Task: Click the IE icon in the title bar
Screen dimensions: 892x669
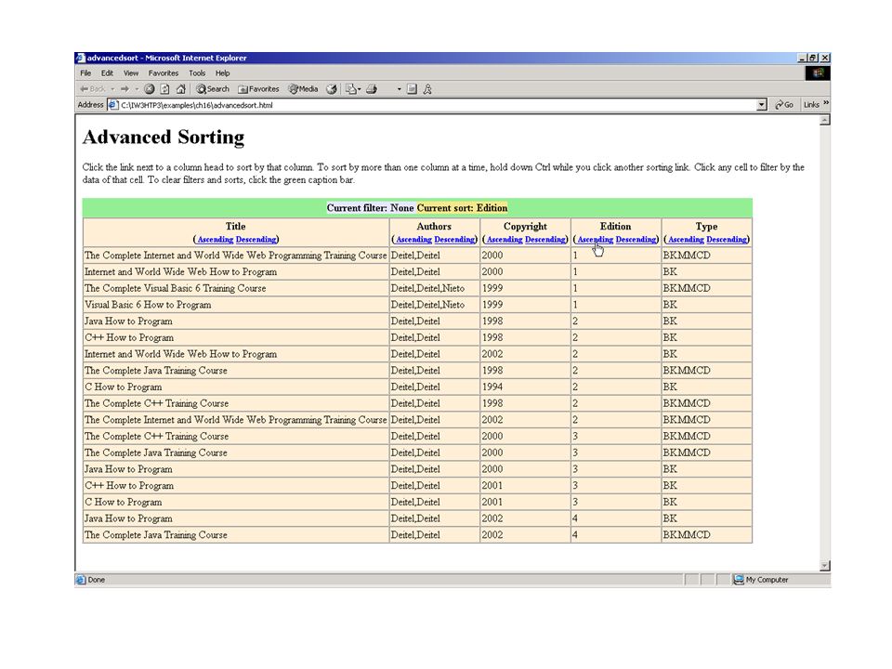Action: tap(80, 58)
